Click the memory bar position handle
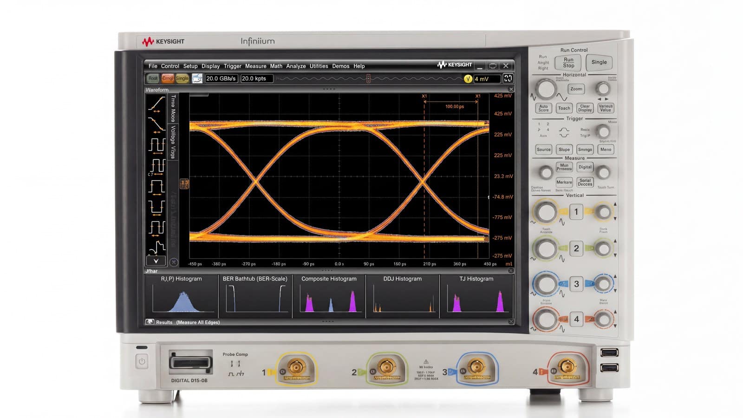This screenshot has width=743, height=418. click(368, 78)
